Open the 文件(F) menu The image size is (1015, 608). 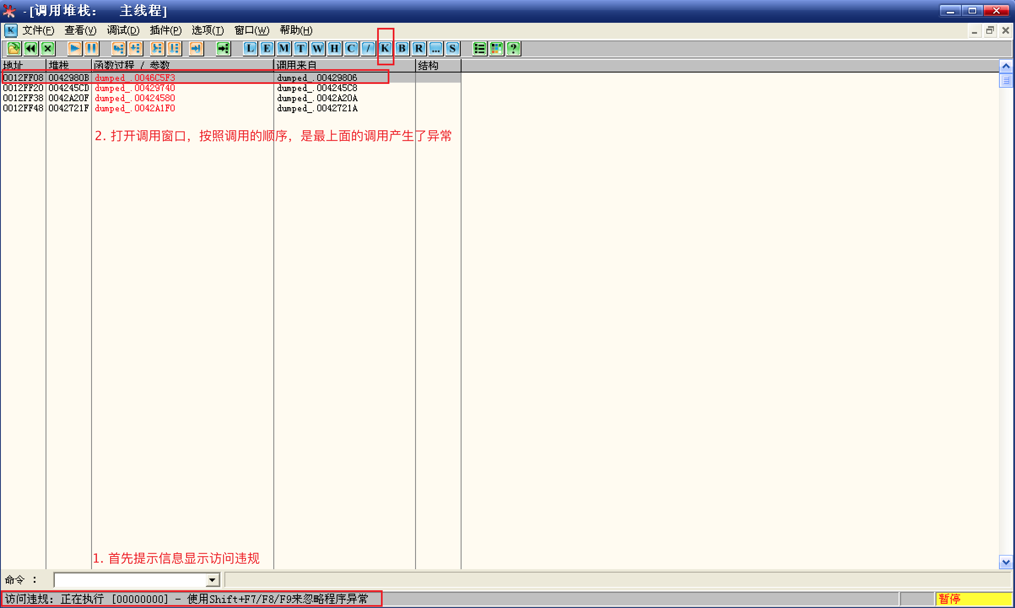tap(38, 30)
